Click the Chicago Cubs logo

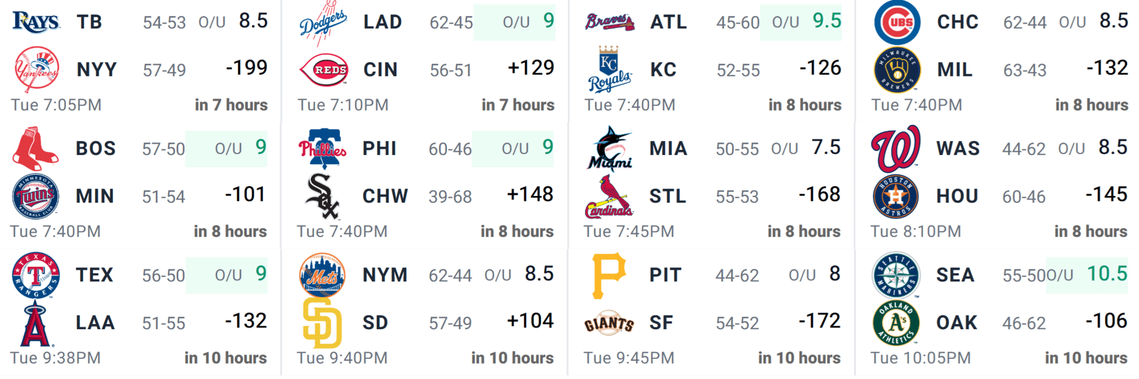(897, 23)
